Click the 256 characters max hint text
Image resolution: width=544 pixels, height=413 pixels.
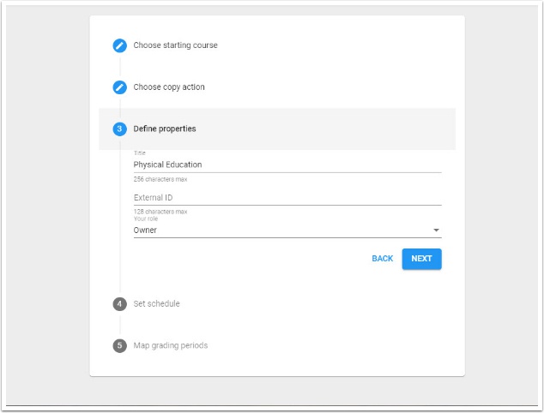160,179
